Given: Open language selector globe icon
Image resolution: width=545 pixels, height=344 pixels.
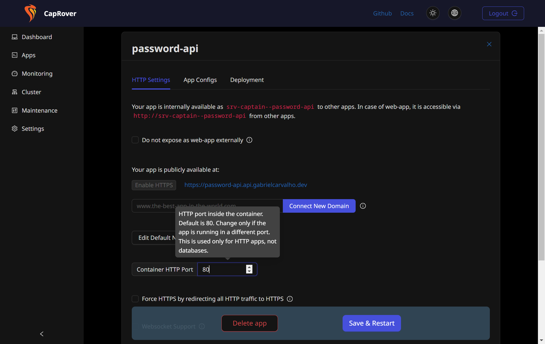Looking at the screenshot, I should click(455, 13).
